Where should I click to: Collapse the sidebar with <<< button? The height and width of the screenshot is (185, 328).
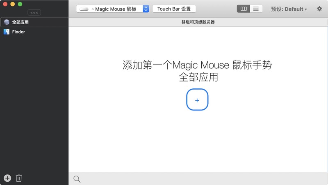(34, 13)
